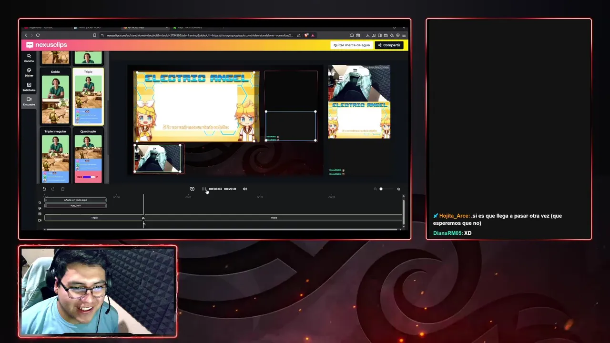Open the Subtítulos panel in sidebar

tap(29, 87)
